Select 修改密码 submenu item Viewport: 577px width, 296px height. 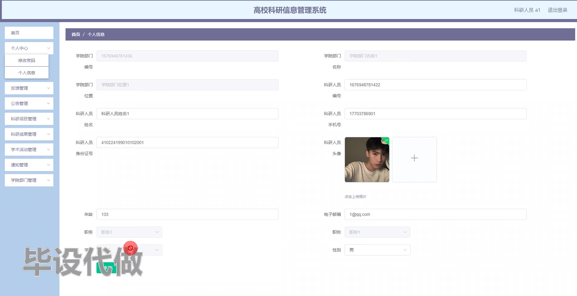click(27, 60)
